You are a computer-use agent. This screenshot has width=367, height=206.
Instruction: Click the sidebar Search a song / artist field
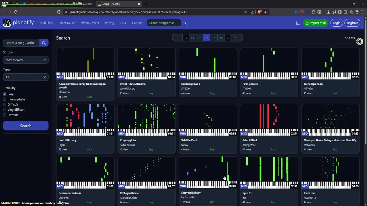tap(21, 43)
